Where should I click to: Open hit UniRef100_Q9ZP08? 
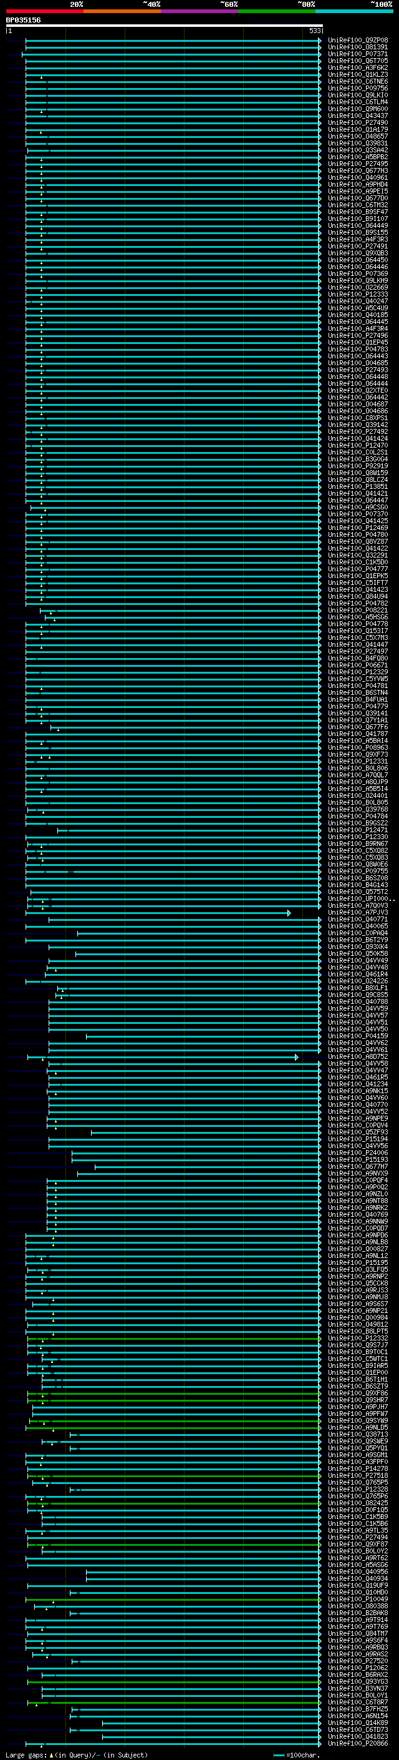pyautogui.click(x=358, y=41)
